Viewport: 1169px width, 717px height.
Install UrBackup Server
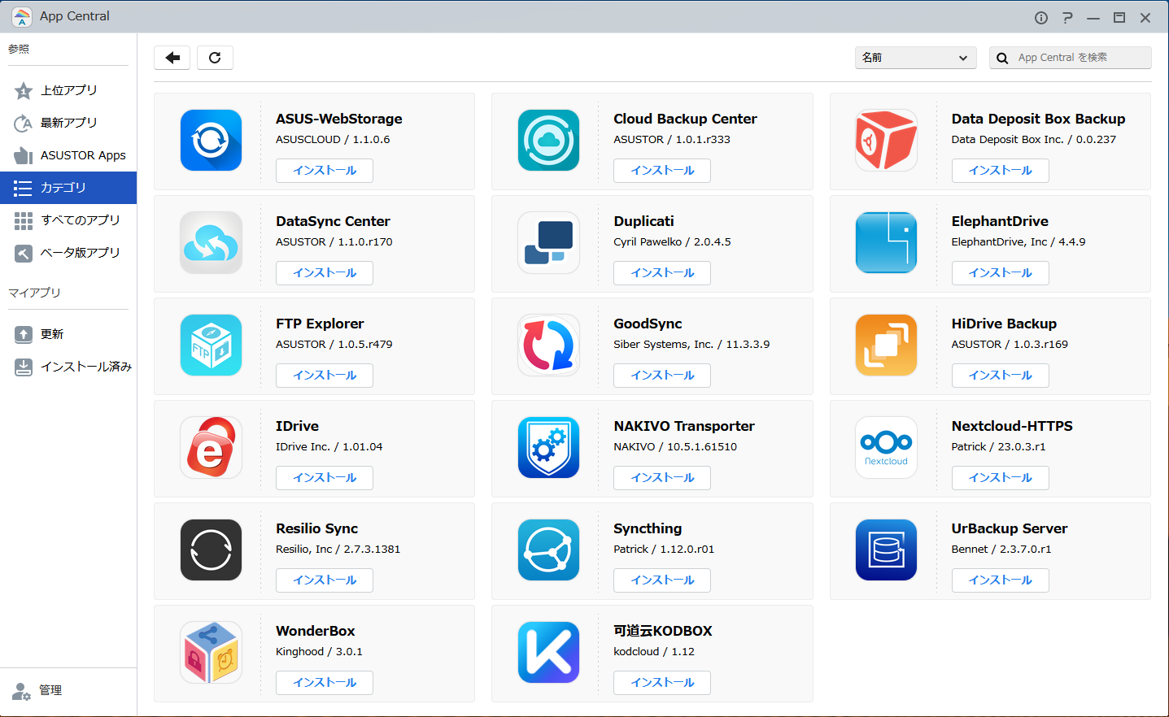click(1001, 580)
